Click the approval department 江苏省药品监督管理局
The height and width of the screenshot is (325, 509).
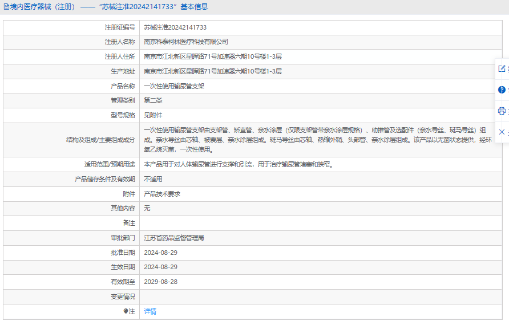(174, 238)
